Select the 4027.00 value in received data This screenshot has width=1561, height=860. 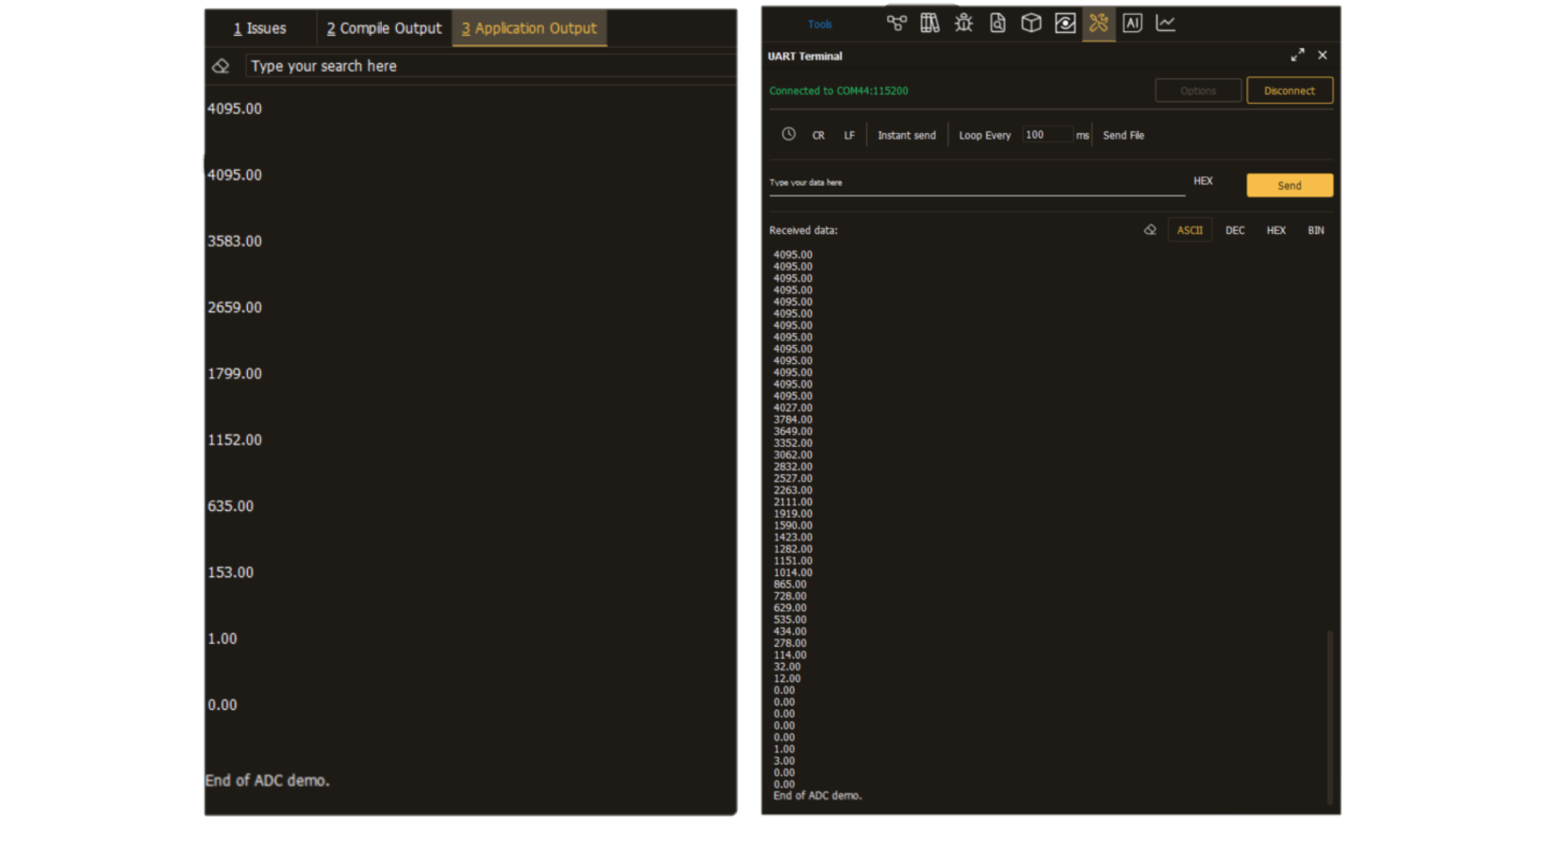coord(793,407)
